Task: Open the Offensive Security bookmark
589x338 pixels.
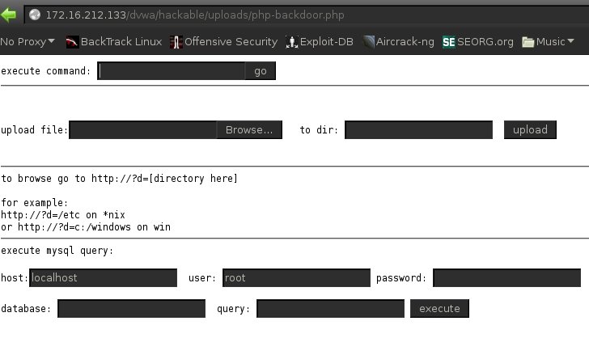Action: tap(224, 41)
